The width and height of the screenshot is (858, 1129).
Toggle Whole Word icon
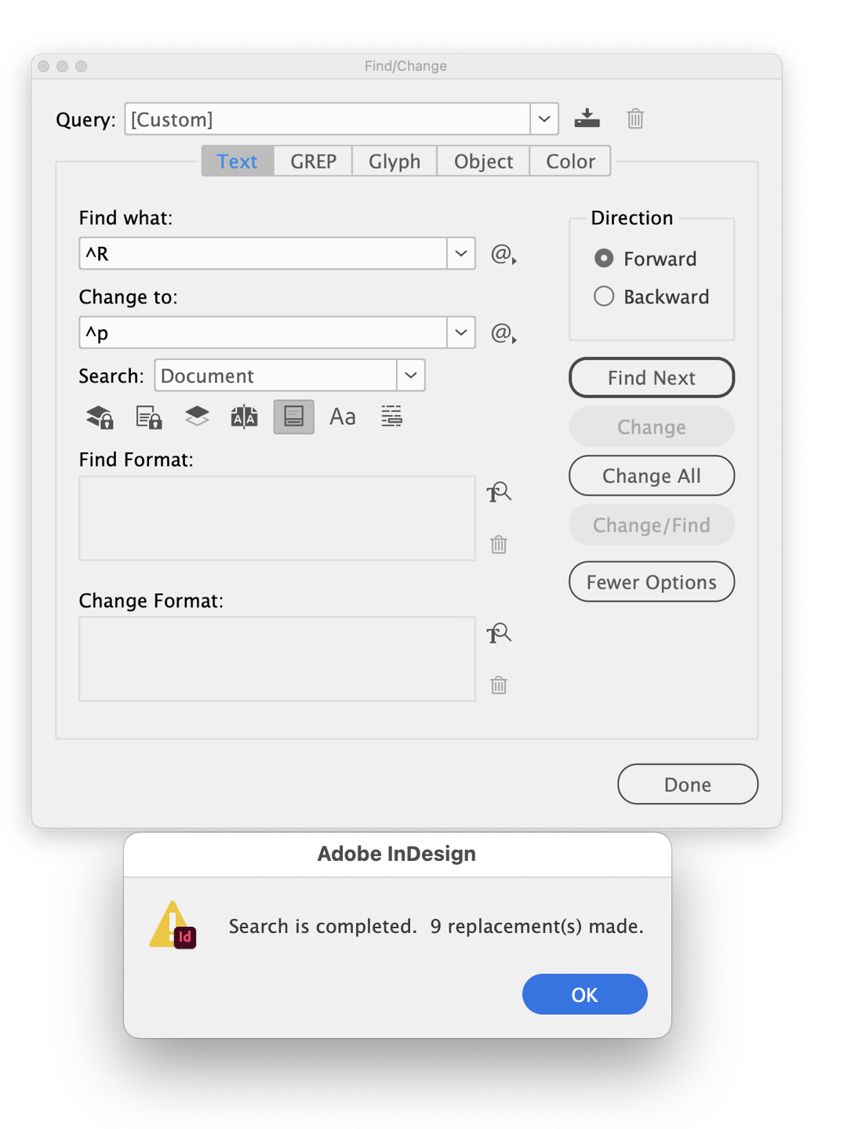pyautogui.click(x=391, y=416)
